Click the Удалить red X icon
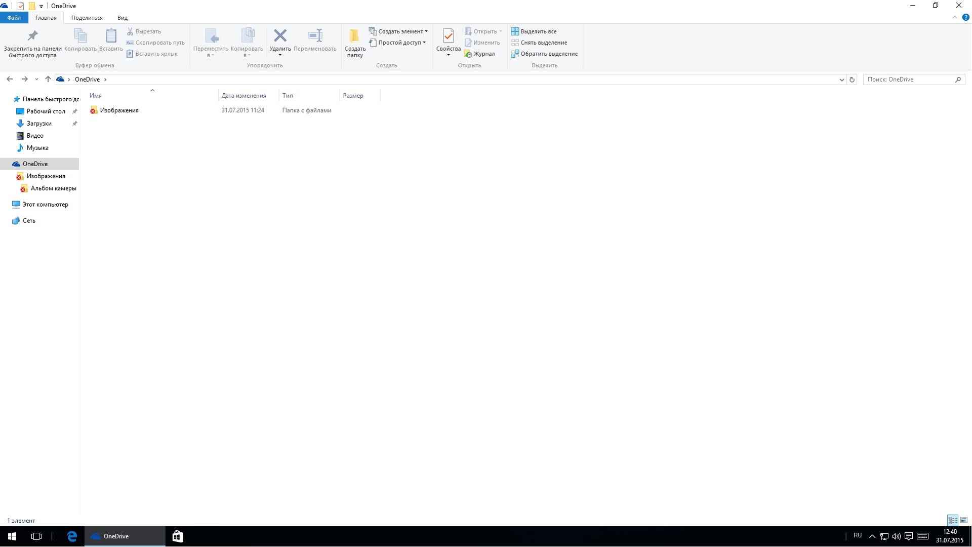Image resolution: width=972 pixels, height=547 pixels. 280,36
